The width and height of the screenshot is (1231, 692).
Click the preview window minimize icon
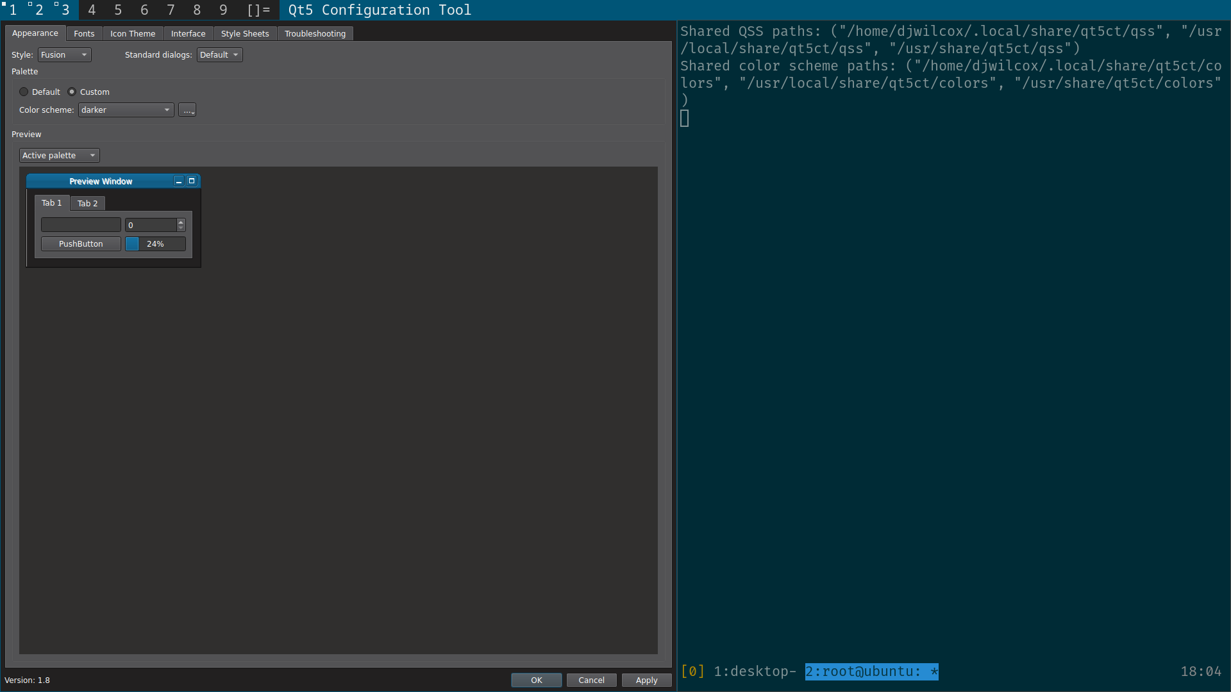coord(179,182)
